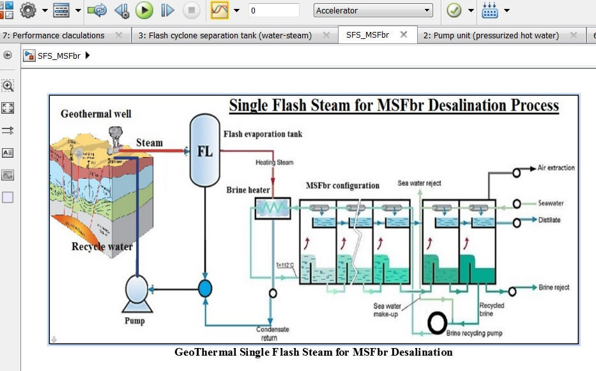Screen dimensions: 596x371
Task: Click the Fit to View palette icon
Action: [x=8, y=108]
